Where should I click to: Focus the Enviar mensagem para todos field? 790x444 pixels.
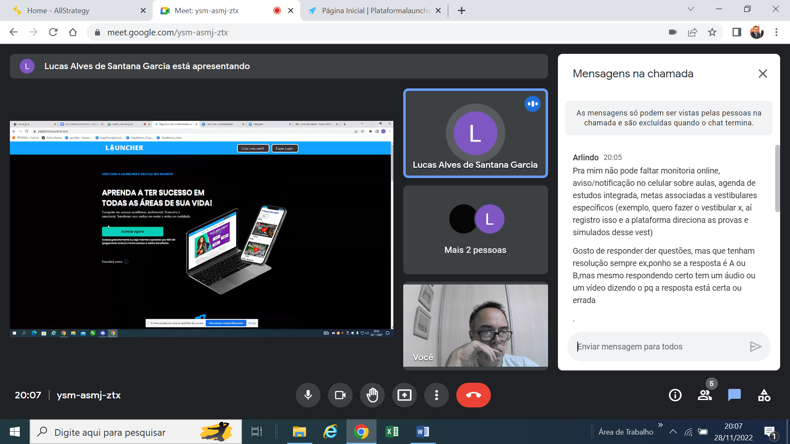[x=660, y=347]
